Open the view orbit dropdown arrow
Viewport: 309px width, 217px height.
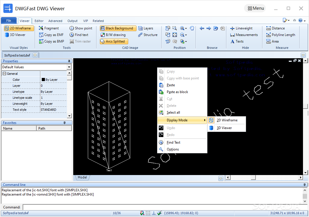tap(186, 41)
